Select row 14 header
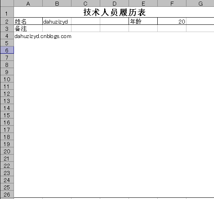The height and width of the screenshot is (199, 214). (x=7, y=108)
